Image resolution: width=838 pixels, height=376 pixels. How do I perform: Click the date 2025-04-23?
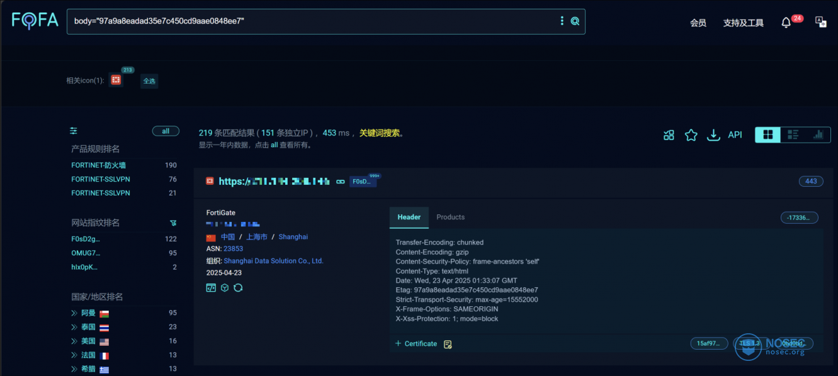(224, 273)
